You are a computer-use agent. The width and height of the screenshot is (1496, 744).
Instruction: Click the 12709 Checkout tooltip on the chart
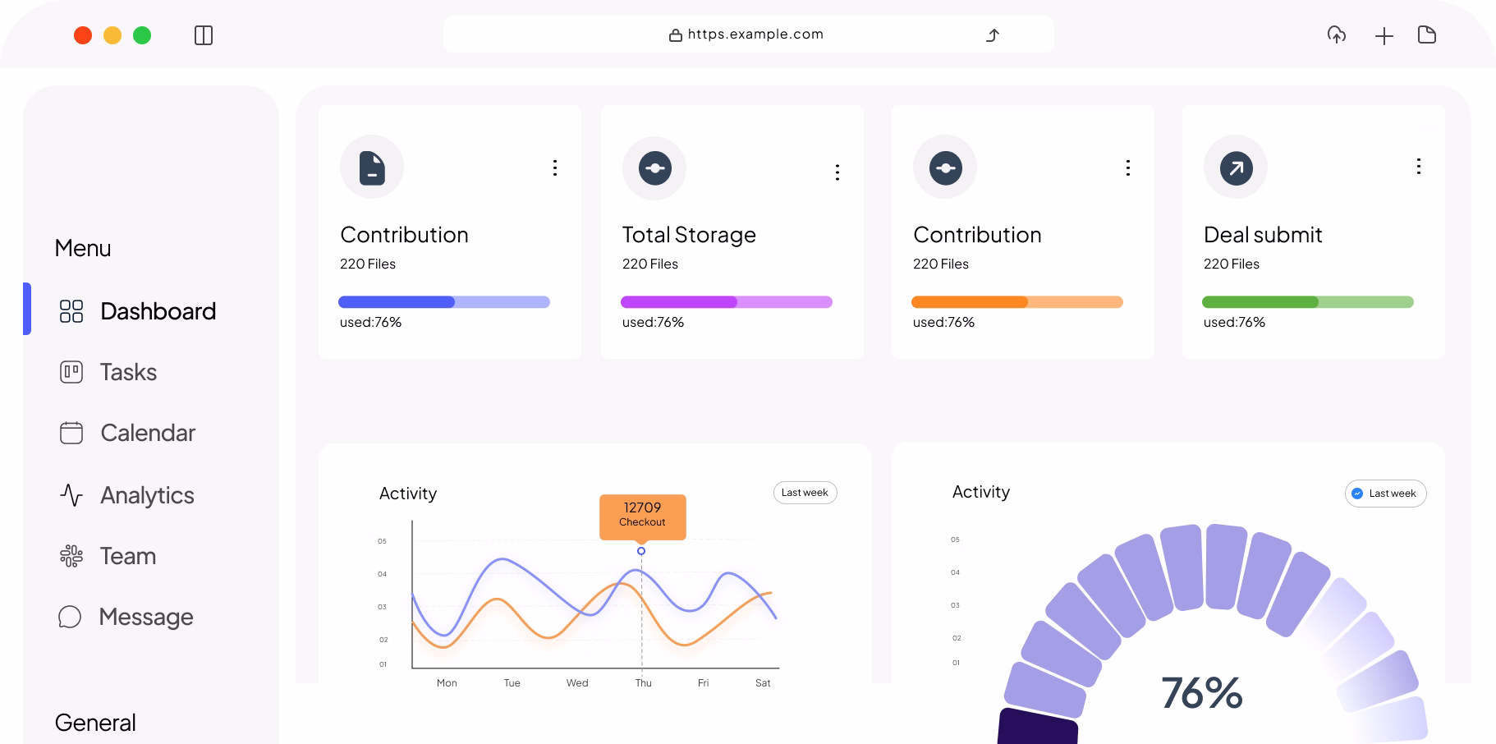643,517
